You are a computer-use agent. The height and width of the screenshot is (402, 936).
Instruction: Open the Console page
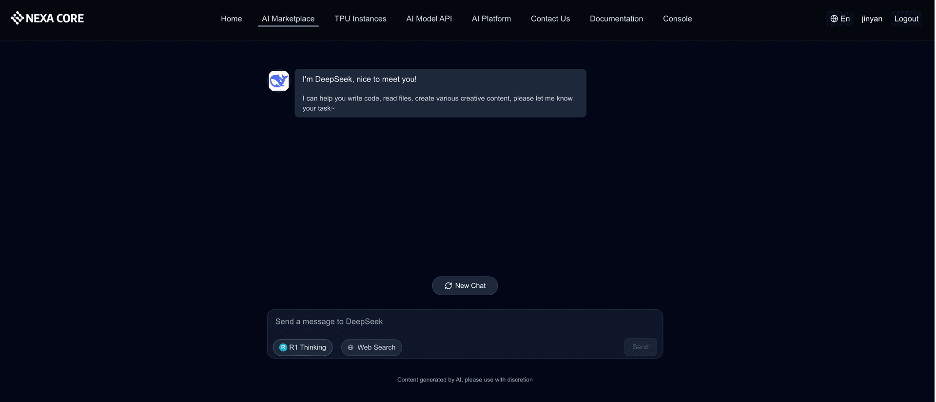click(x=677, y=19)
